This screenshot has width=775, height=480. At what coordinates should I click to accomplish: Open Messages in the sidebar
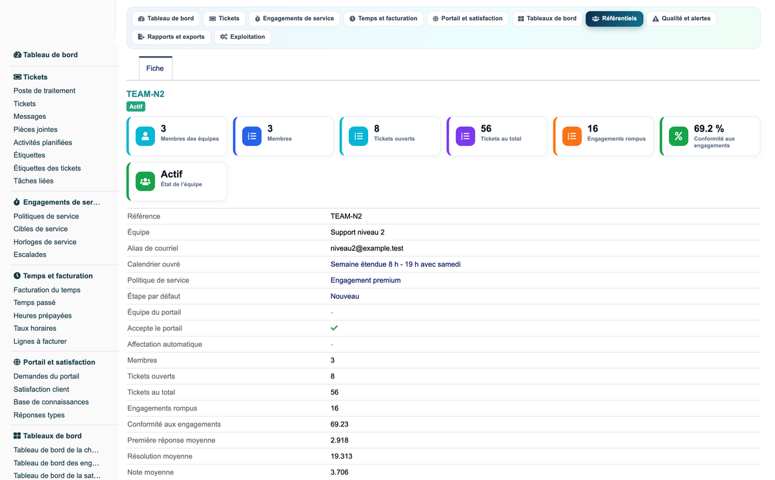point(30,117)
